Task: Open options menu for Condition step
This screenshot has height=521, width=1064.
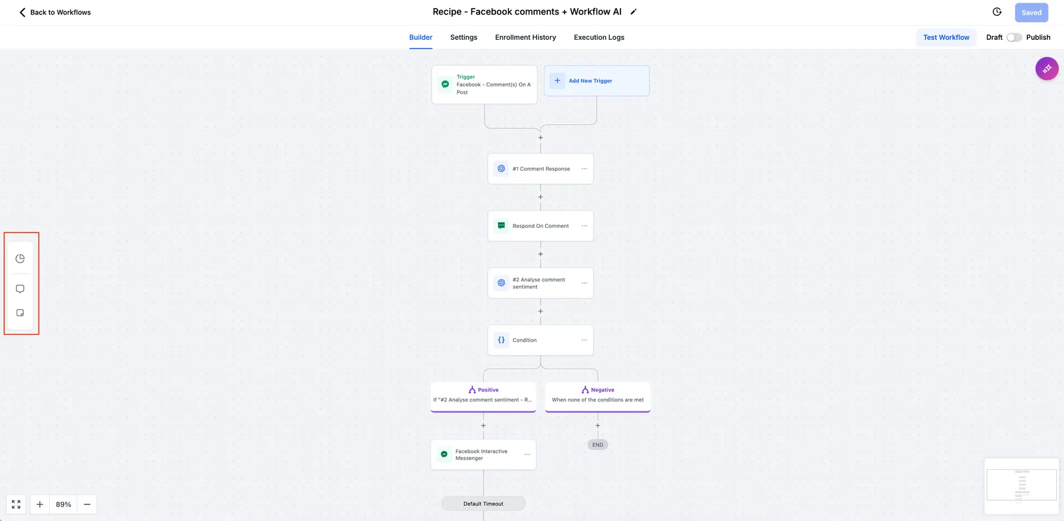Action: pyautogui.click(x=585, y=340)
